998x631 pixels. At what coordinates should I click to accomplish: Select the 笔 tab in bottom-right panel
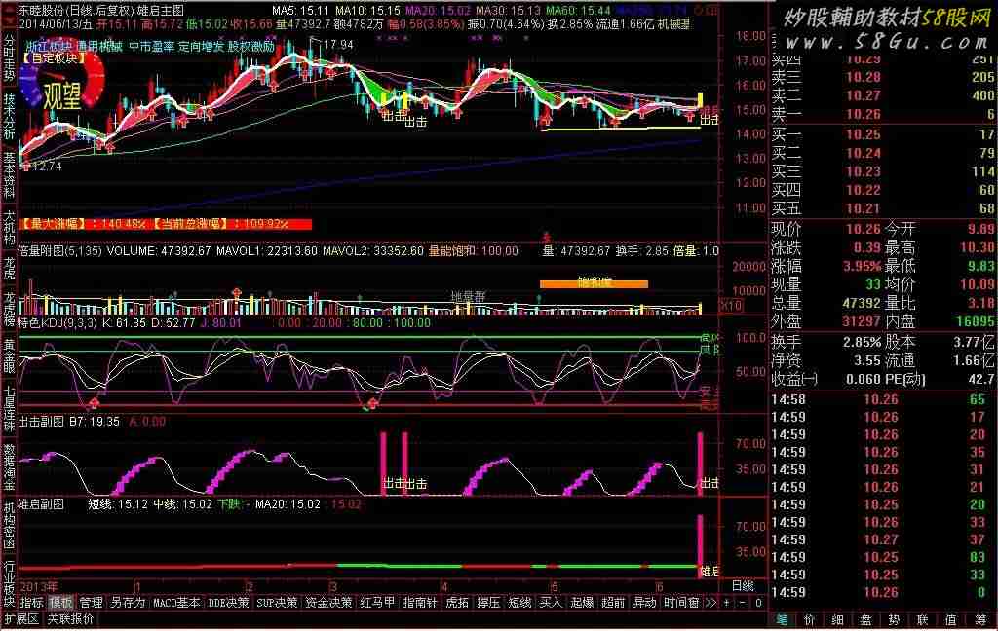click(x=782, y=619)
